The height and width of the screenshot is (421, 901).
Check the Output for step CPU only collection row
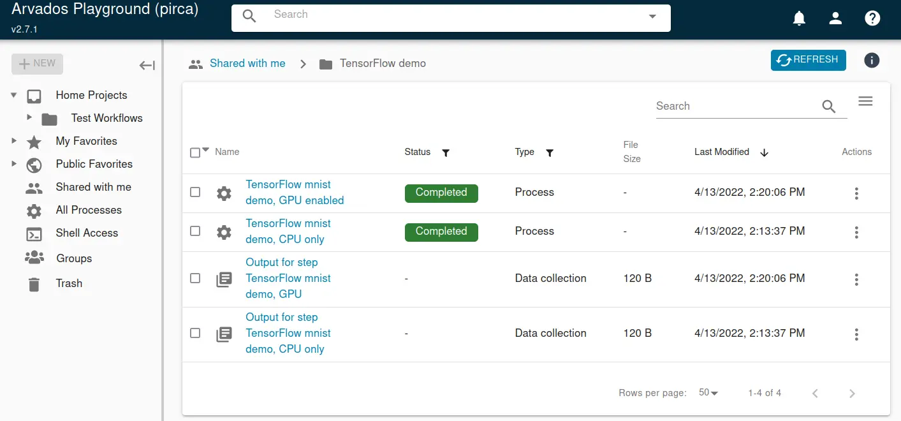tap(195, 333)
